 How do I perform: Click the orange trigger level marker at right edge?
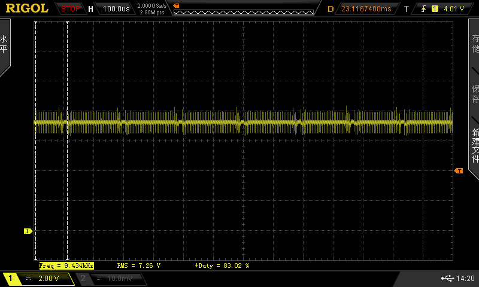[459, 171]
